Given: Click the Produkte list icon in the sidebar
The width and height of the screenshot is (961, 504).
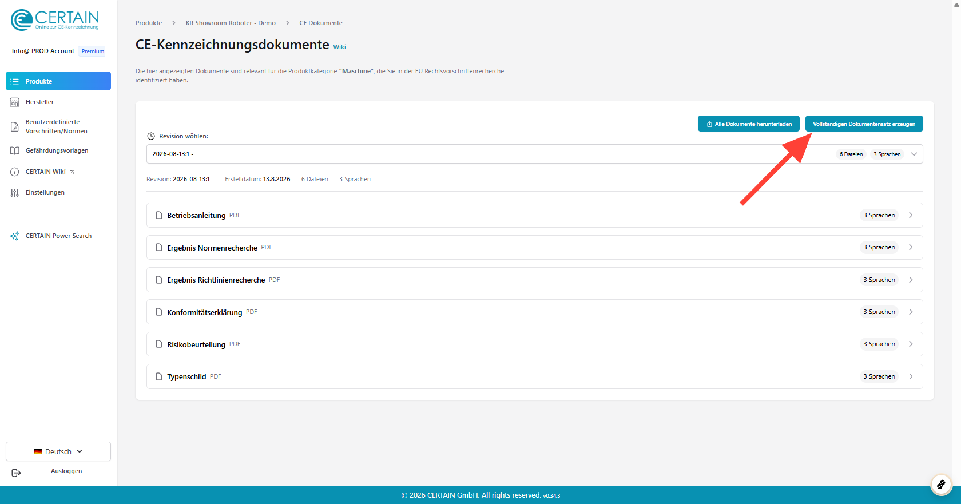Looking at the screenshot, I should click(x=15, y=81).
